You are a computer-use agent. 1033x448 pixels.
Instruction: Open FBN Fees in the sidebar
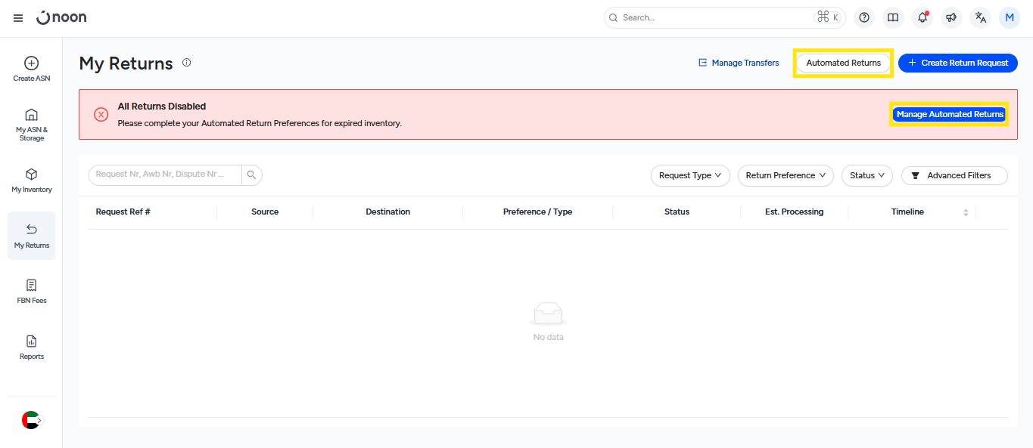(31, 292)
